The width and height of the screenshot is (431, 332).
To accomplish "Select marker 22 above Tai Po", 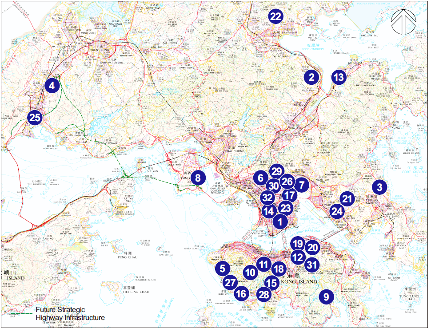I will (x=275, y=16).
